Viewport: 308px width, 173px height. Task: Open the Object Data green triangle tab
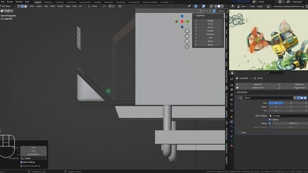pyautogui.click(x=232, y=141)
